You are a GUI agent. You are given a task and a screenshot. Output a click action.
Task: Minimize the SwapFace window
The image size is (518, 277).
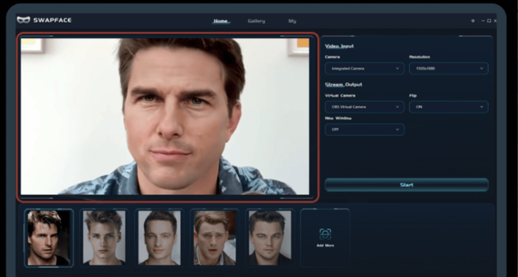point(483,21)
